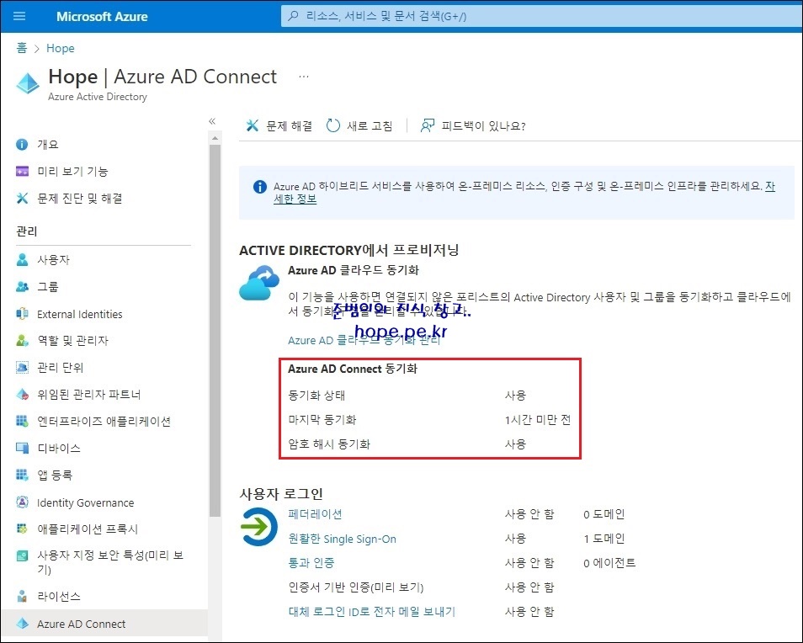Open 페더레이션 link

pyautogui.click(x=315, y=514)
